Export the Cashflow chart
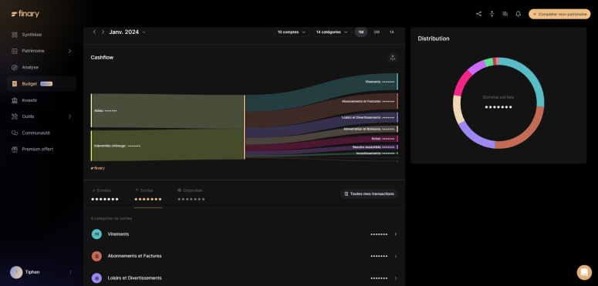Screen dimensions: 598x286 click(393, 58)
